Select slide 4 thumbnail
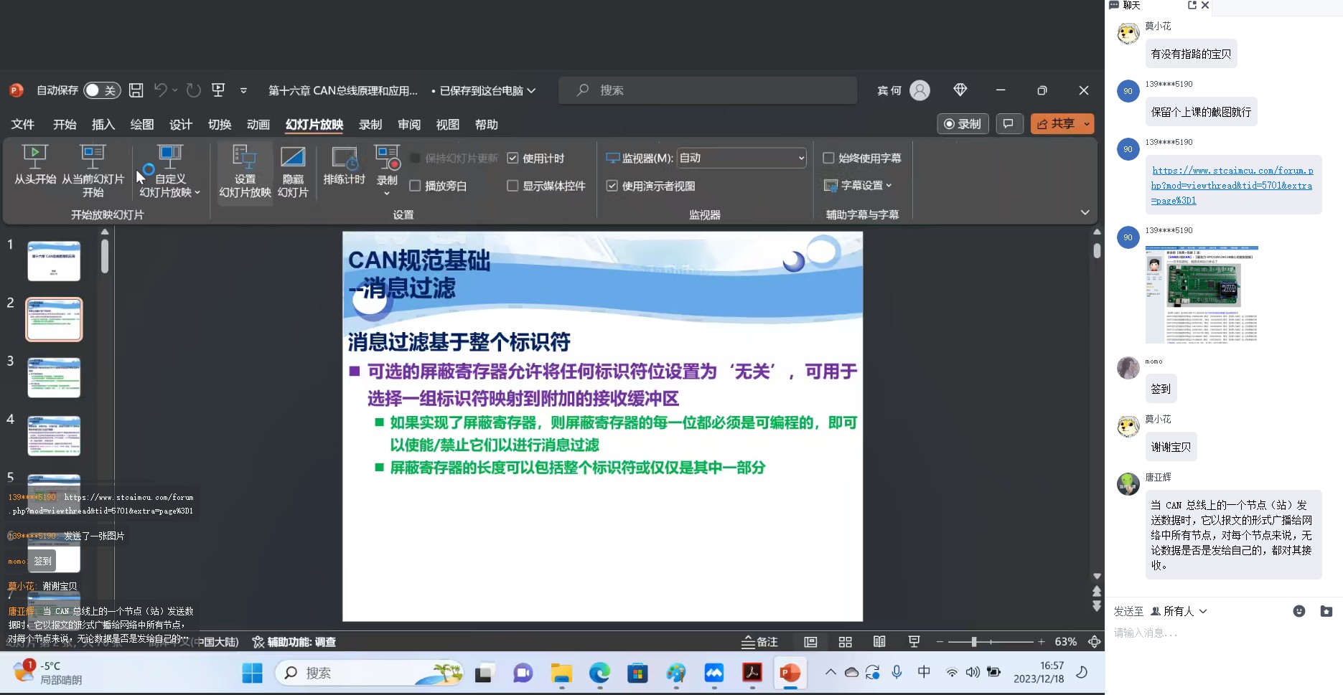Screen dimensions: 1343x695 (54, 435)
